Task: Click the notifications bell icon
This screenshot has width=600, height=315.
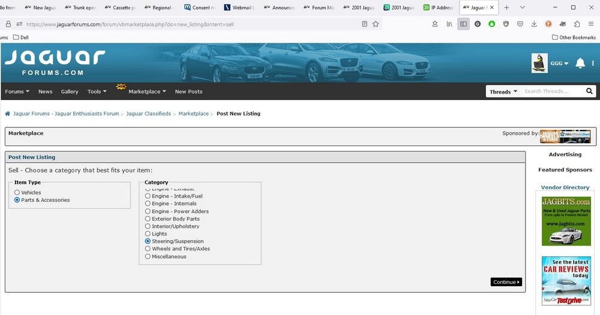Action: (580, 63)
